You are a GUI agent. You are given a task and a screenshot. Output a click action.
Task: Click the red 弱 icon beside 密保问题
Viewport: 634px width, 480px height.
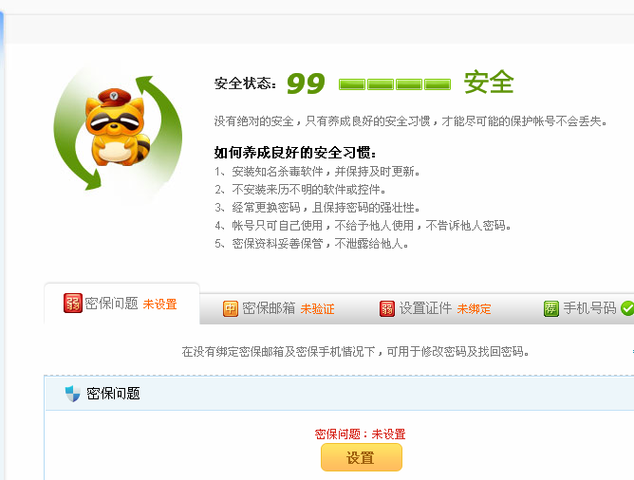click(x=73, y=303)
